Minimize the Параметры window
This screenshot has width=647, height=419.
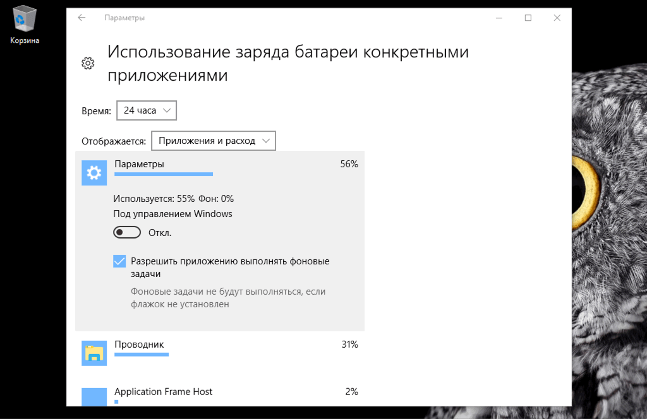pos(499,18)
